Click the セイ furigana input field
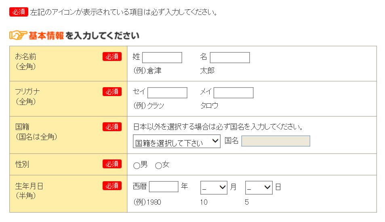385x222 pixels. pos(167,93)
